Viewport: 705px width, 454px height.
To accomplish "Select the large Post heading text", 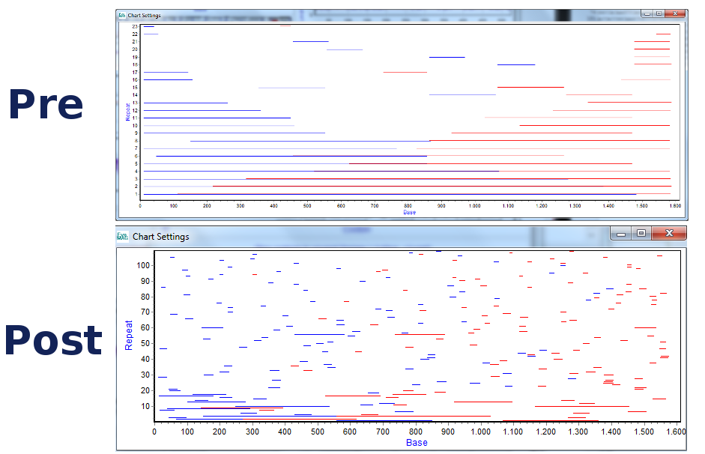I will point(52,340).
